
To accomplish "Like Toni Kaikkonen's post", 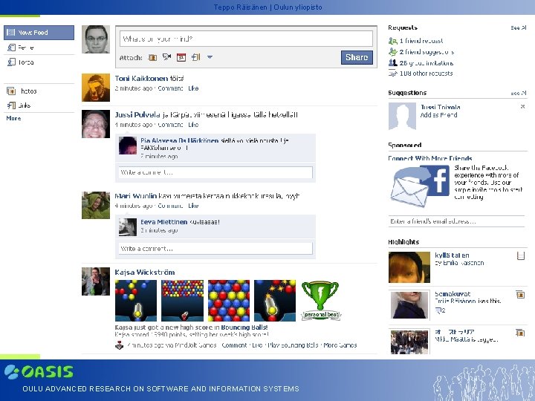I will point(193,88).
